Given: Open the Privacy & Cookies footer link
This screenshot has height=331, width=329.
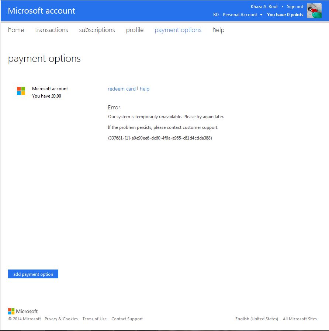Looking at the screenshot, I should (x=61, y=319).
